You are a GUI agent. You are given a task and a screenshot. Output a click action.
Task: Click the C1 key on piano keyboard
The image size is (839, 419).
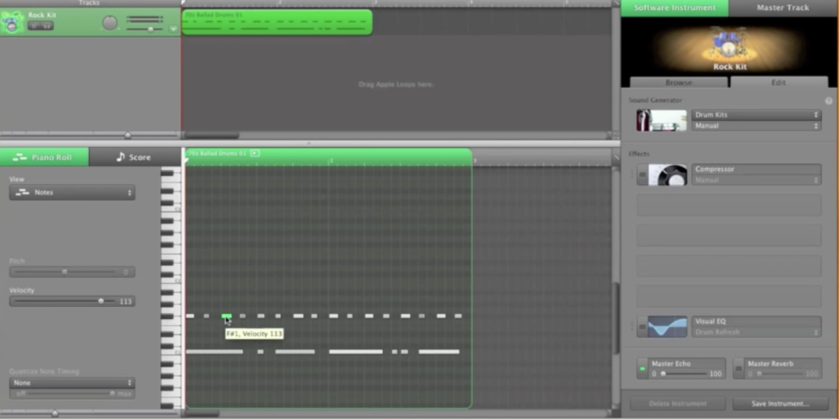(170, 353)
